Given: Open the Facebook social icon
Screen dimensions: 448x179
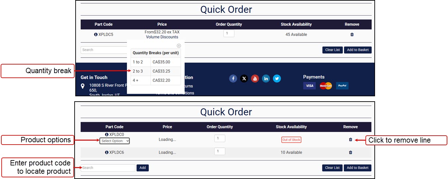Looking at the screenshot, I should 233,78.
